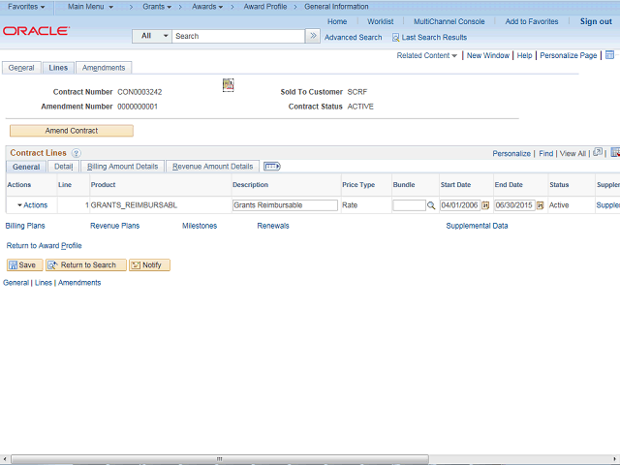
Task: Click the grid Personalize link
Action: (511, 153)
